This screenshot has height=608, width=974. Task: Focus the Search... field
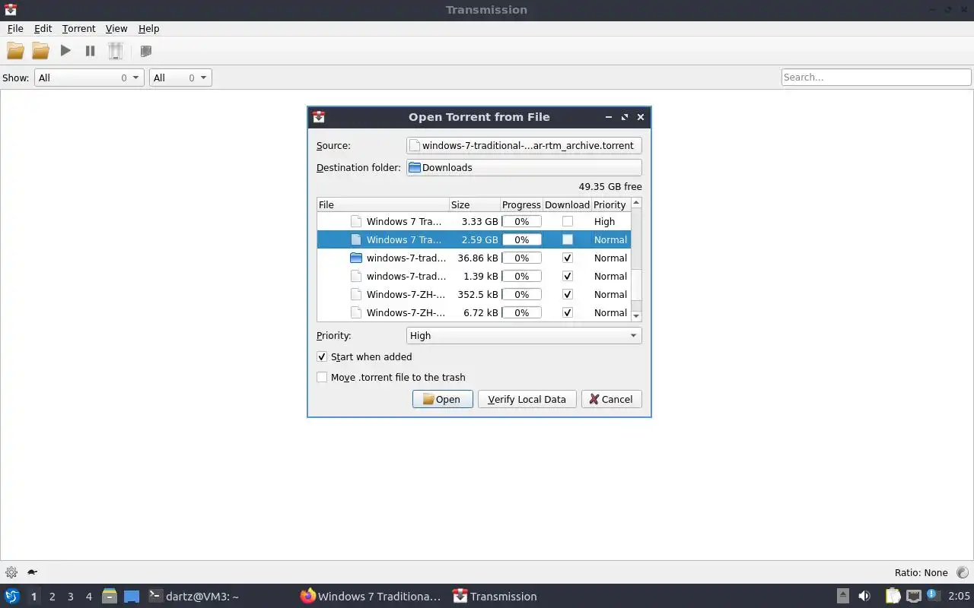click(x=876, y=77)
